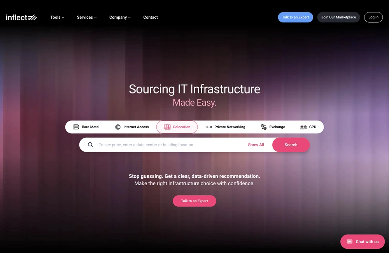
Task: Select Private Networking from the category bar
Action: click(226, 127)
